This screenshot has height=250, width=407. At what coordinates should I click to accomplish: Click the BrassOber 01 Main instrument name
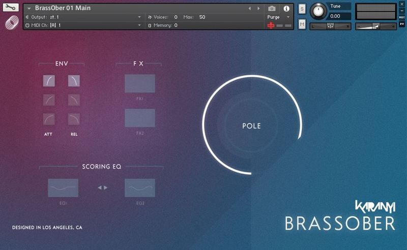click(63, 8)
